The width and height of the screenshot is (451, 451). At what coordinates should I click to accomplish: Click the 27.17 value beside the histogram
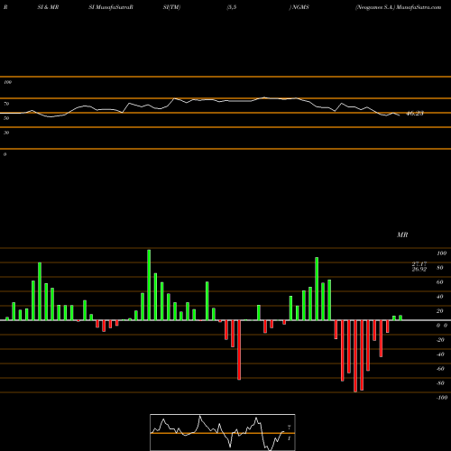[x=419, y=264]
